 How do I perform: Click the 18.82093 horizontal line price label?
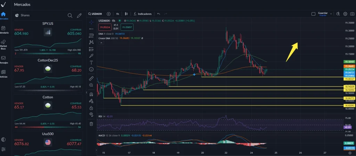[349, 105]
